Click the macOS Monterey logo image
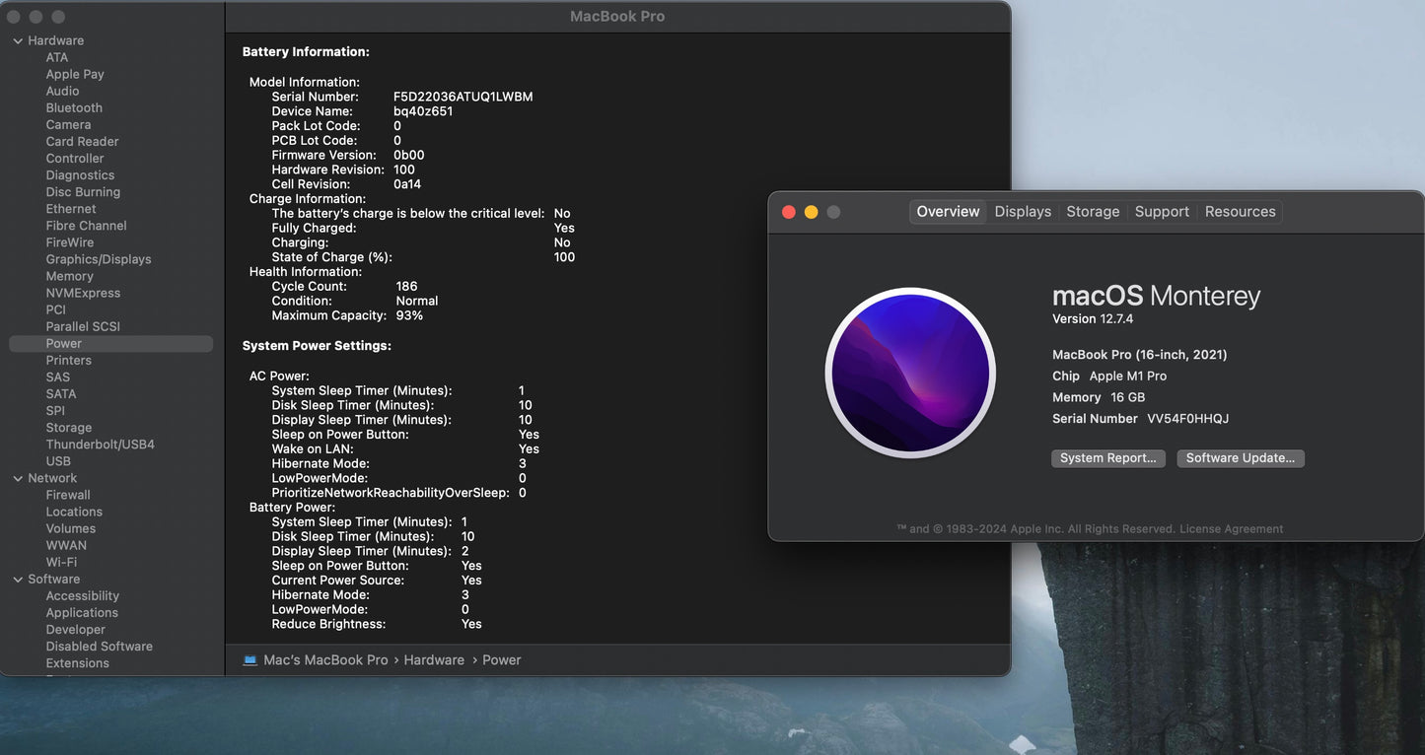Viewport: 1425px width, 755px height. 910,373
